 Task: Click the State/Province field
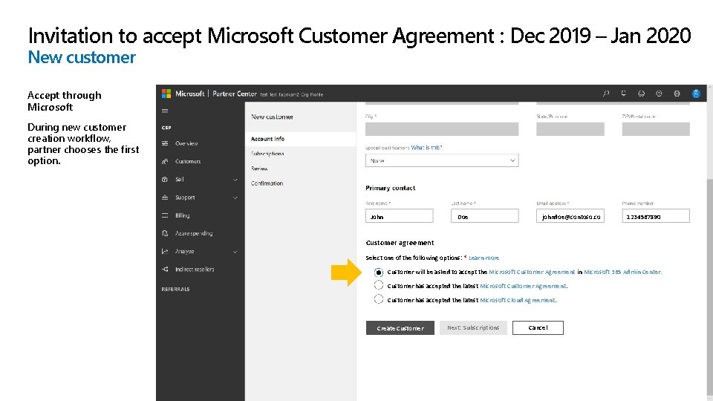click(x=570, y=129)
